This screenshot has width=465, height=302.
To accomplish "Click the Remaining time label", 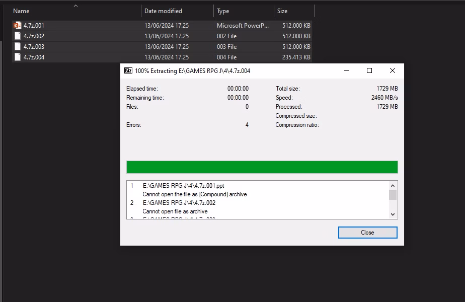I will 145,98.
